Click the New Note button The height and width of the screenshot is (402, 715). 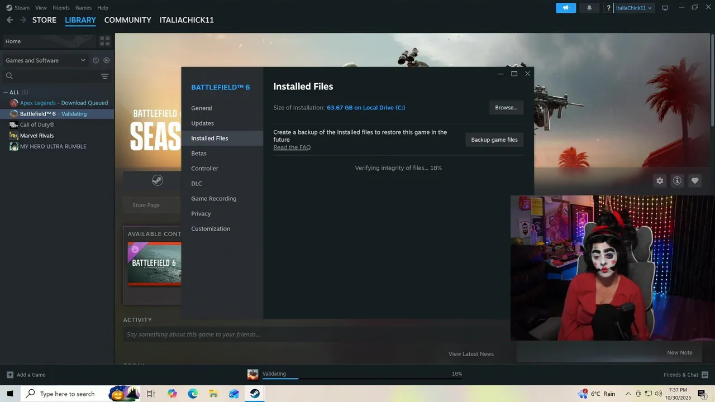pos(679,353)
